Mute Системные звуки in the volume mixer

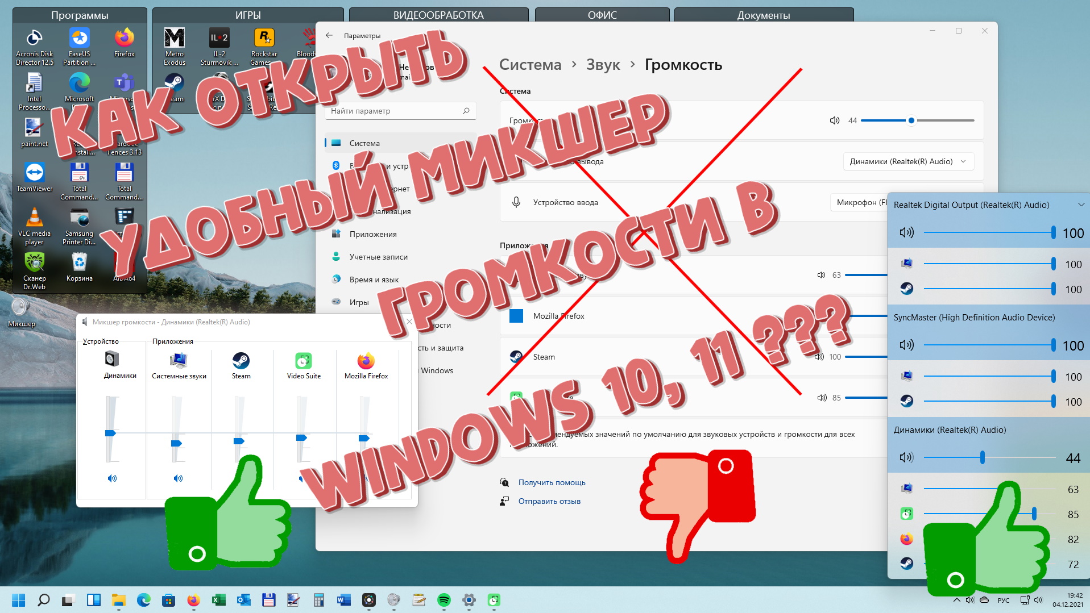point(177,478)
